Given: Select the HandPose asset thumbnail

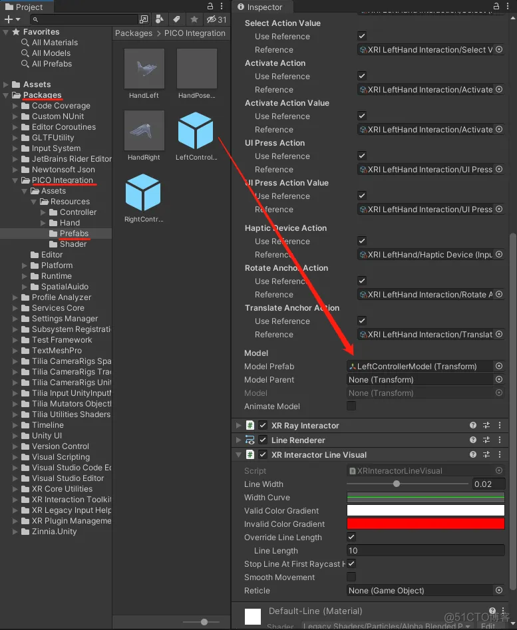Looking at the screenshot, I should pyautogui.click(x=197, y=69).
